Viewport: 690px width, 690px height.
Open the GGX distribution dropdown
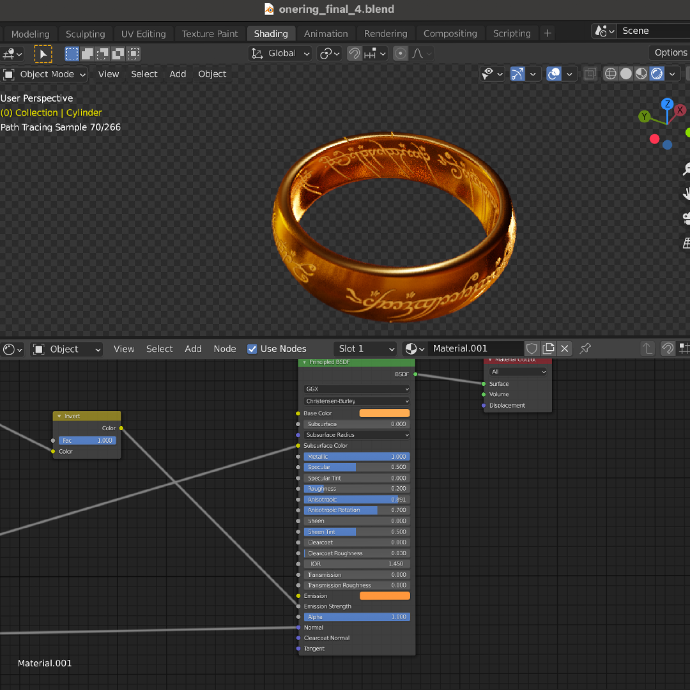pyautogui.click(x=357, y=389)
